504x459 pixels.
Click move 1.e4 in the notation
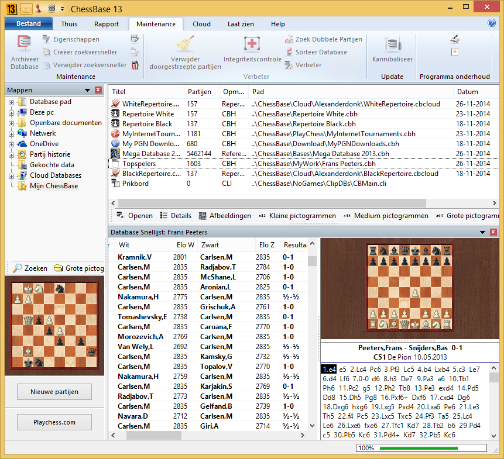coord(330,370)
